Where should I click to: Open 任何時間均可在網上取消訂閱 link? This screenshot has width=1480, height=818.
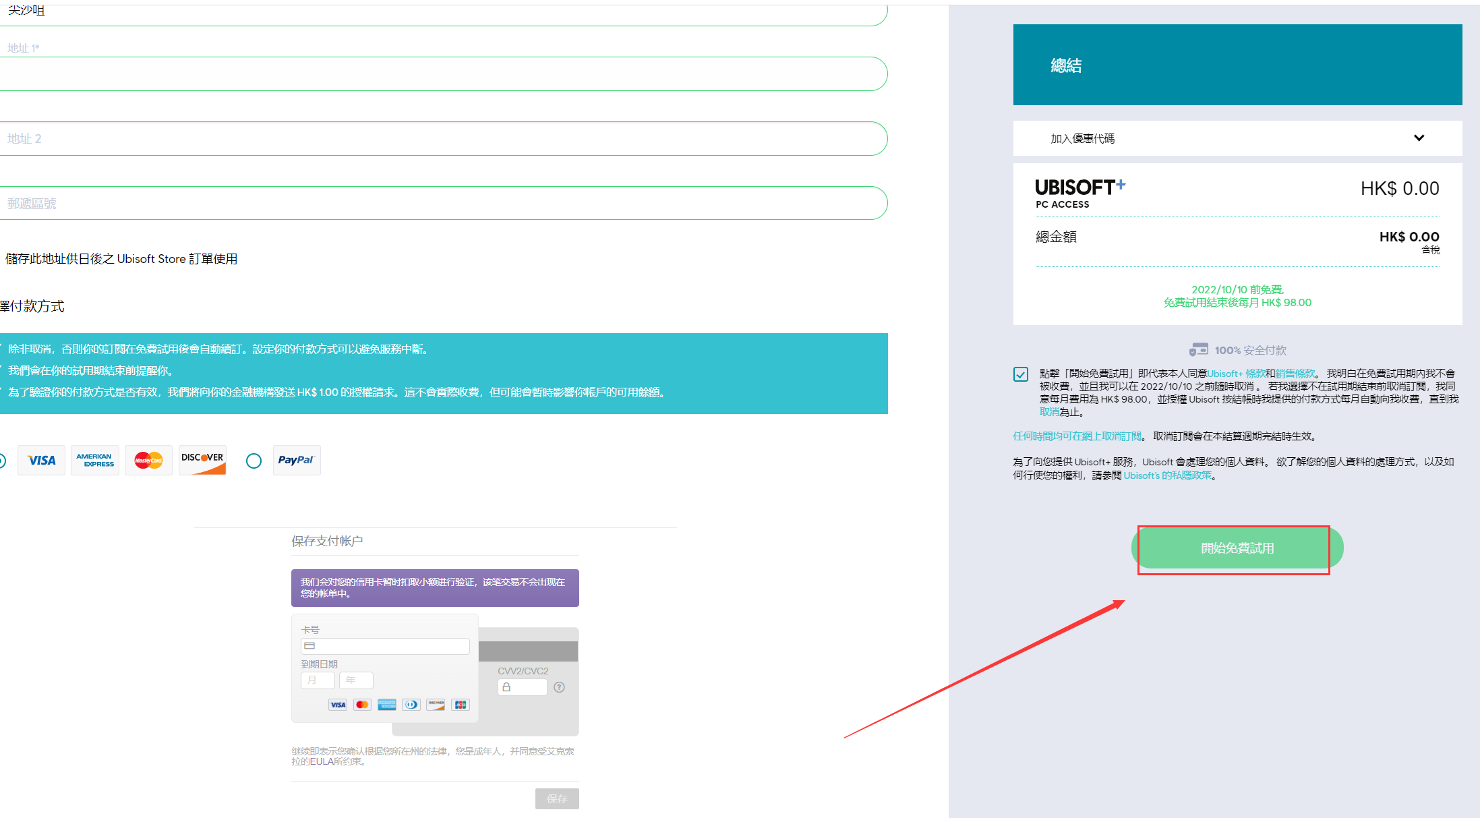click(x=1077, y=436)
